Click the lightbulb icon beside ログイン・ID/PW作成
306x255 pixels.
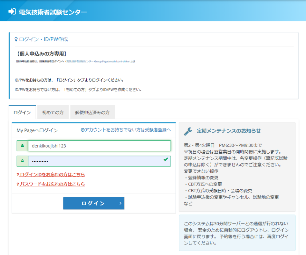click(x=16, y=39)
